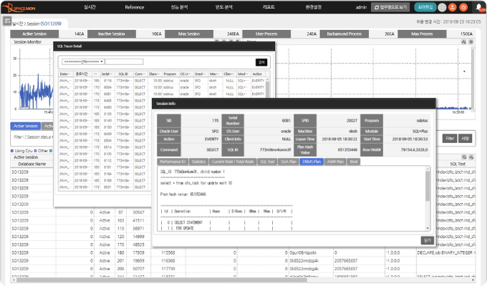Switch to Current Wait / Total Waits tab
Image resolution: width=487 pixels, height=286 pixels.
[x=233, y=162]
